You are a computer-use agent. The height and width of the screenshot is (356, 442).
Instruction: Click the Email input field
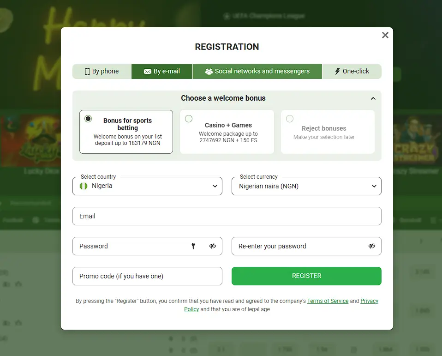click(x=227, y=216)
